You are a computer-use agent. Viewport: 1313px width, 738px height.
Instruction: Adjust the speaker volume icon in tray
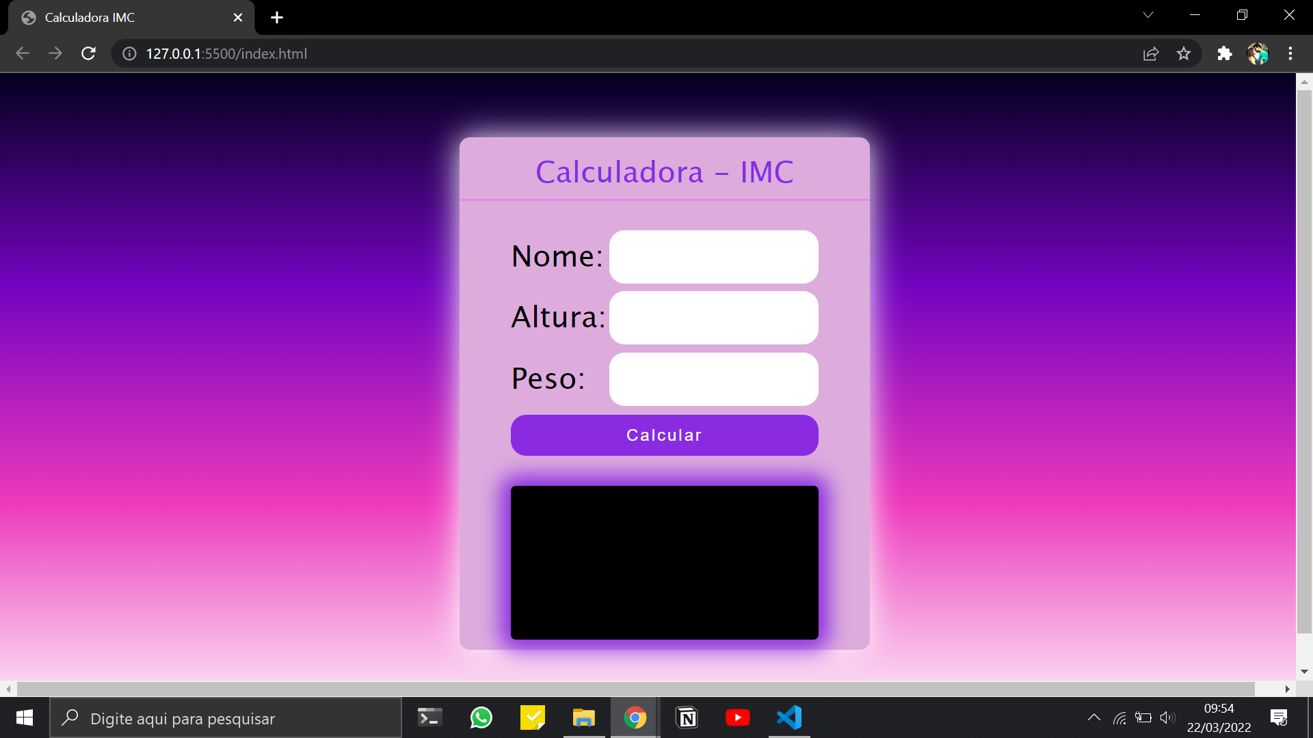tap(1167, 717)
